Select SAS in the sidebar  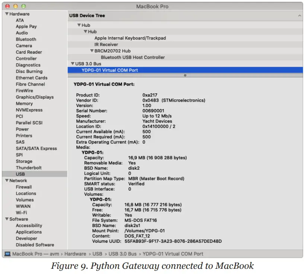tap(20, 142)
